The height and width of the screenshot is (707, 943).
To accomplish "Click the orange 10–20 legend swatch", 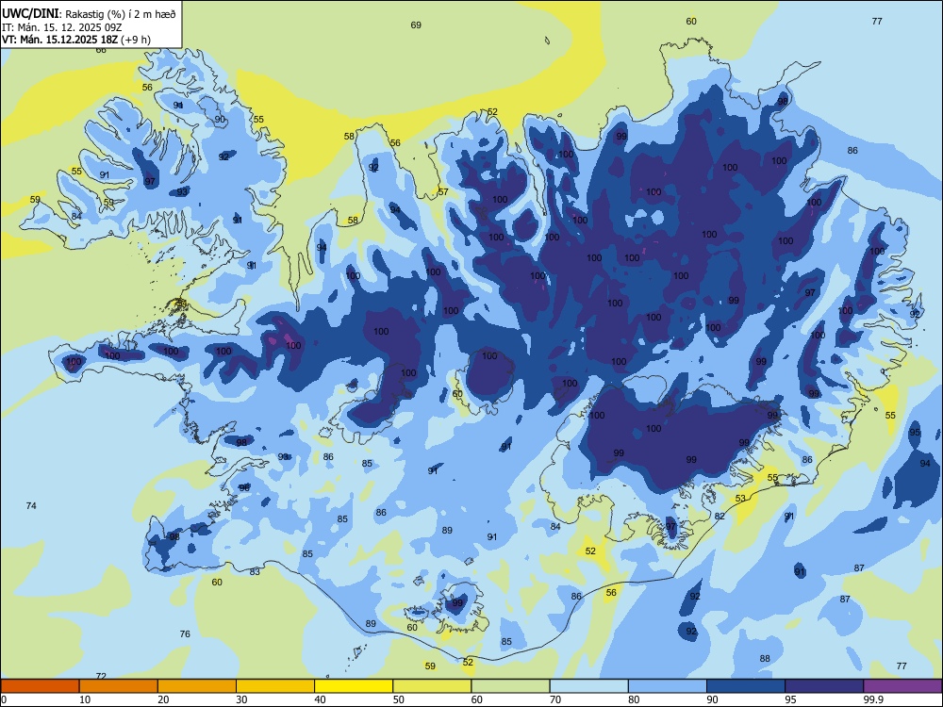I will (119, 686).
